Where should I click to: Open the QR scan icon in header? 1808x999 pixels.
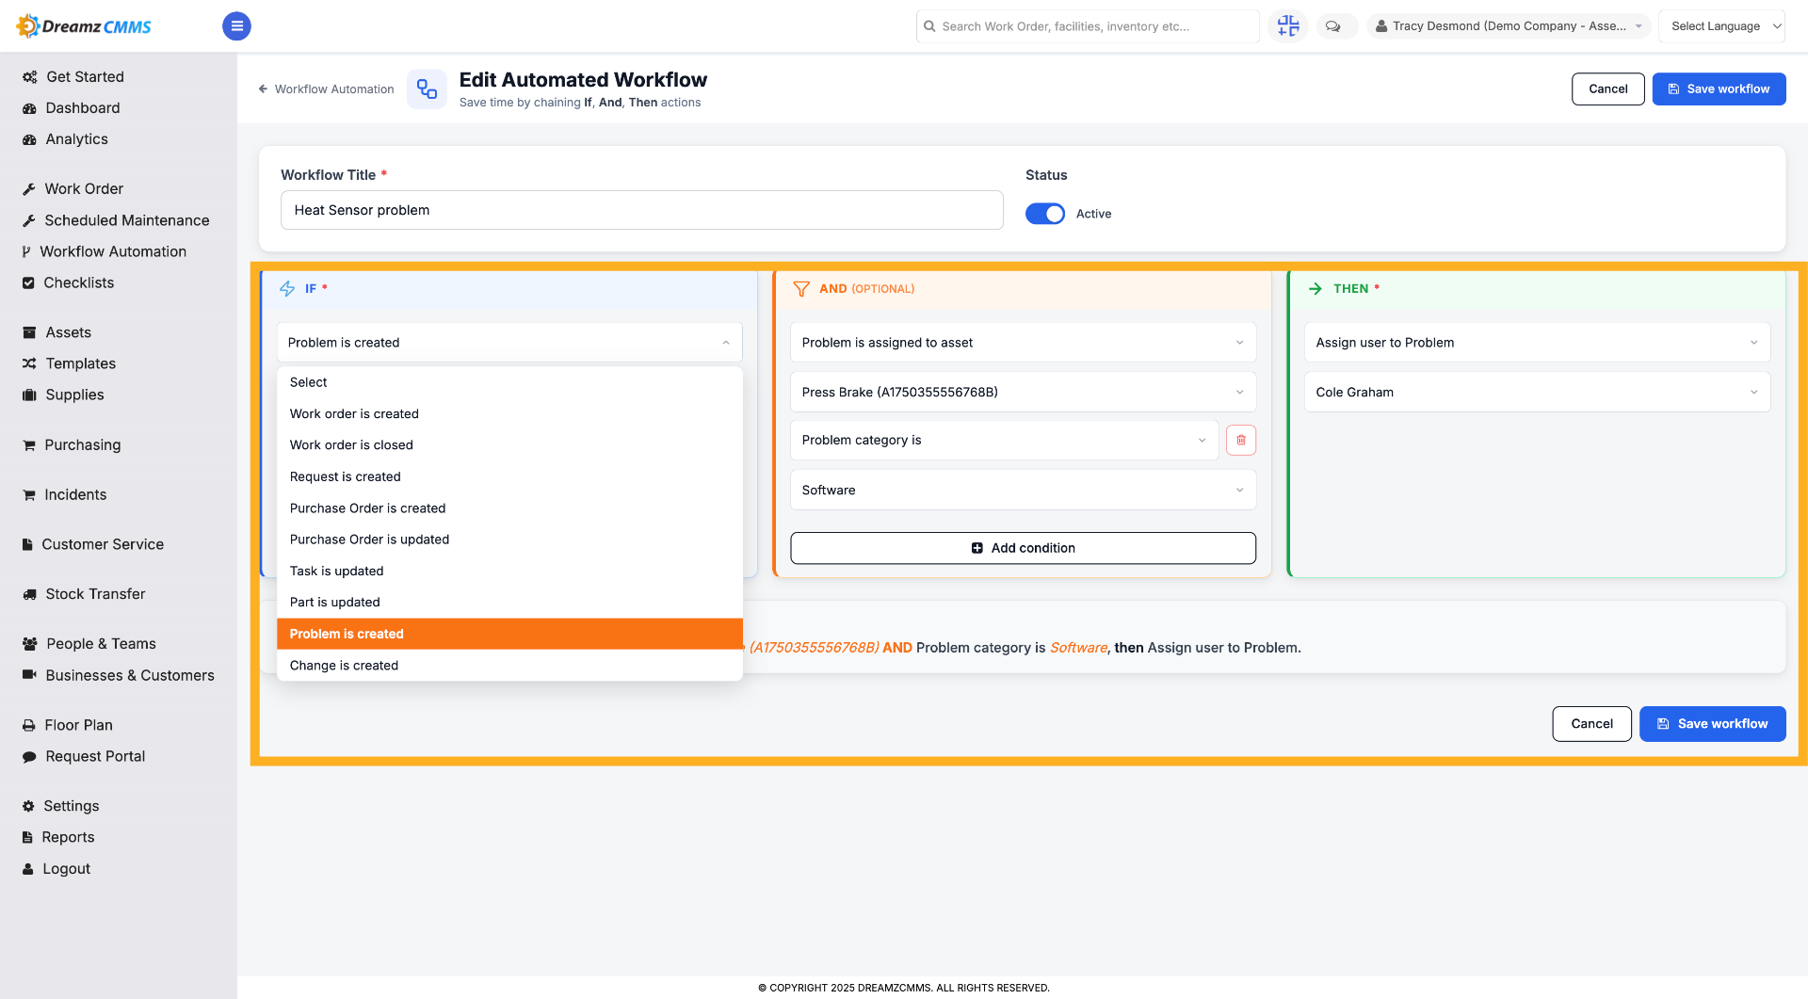1288,26
